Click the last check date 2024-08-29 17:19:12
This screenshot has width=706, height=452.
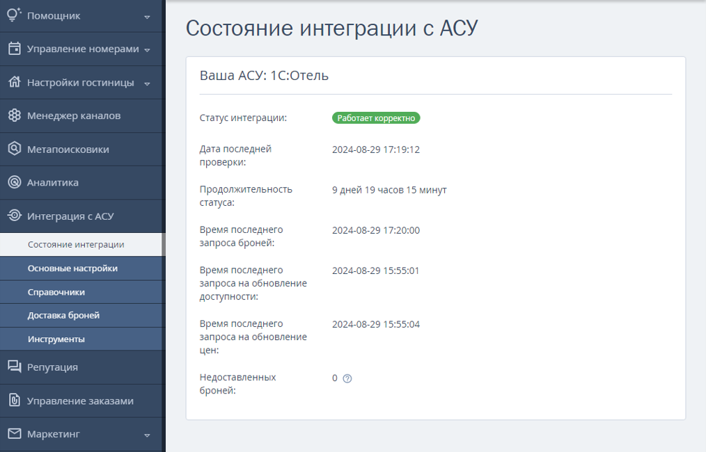point(376,150)
